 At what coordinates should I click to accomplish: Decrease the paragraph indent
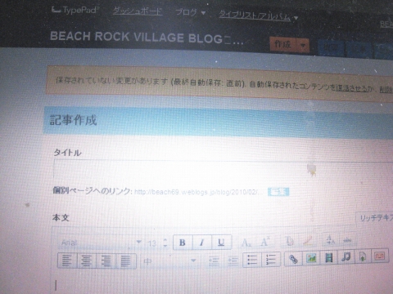(214, 261)
